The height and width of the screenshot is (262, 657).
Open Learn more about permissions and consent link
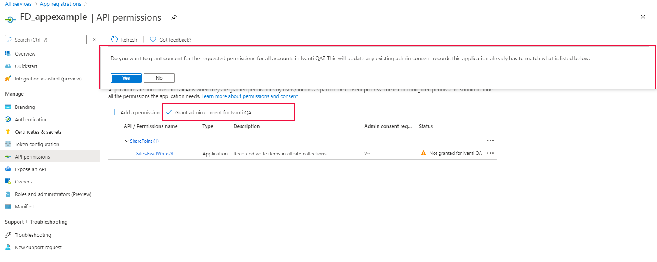click(249, 96)
